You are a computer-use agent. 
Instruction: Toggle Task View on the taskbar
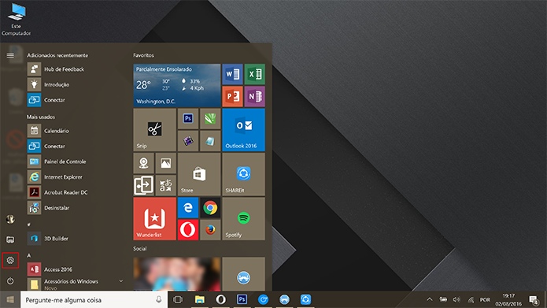pos(178,299)
